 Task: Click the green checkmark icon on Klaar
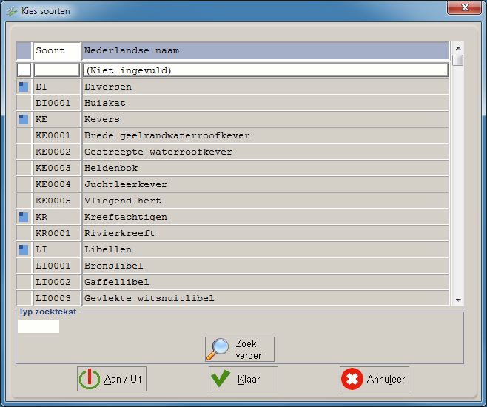[220, 379]
